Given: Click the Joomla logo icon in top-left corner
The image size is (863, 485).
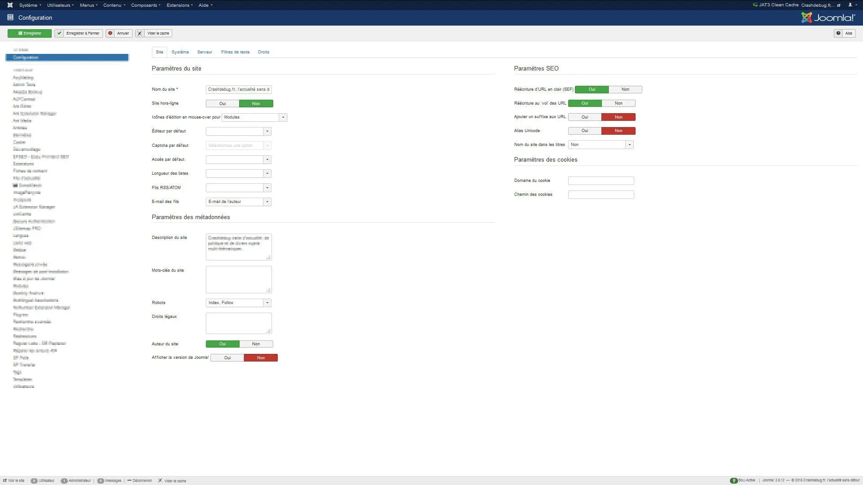Looking at the screenshot, I should click(10, 5).
